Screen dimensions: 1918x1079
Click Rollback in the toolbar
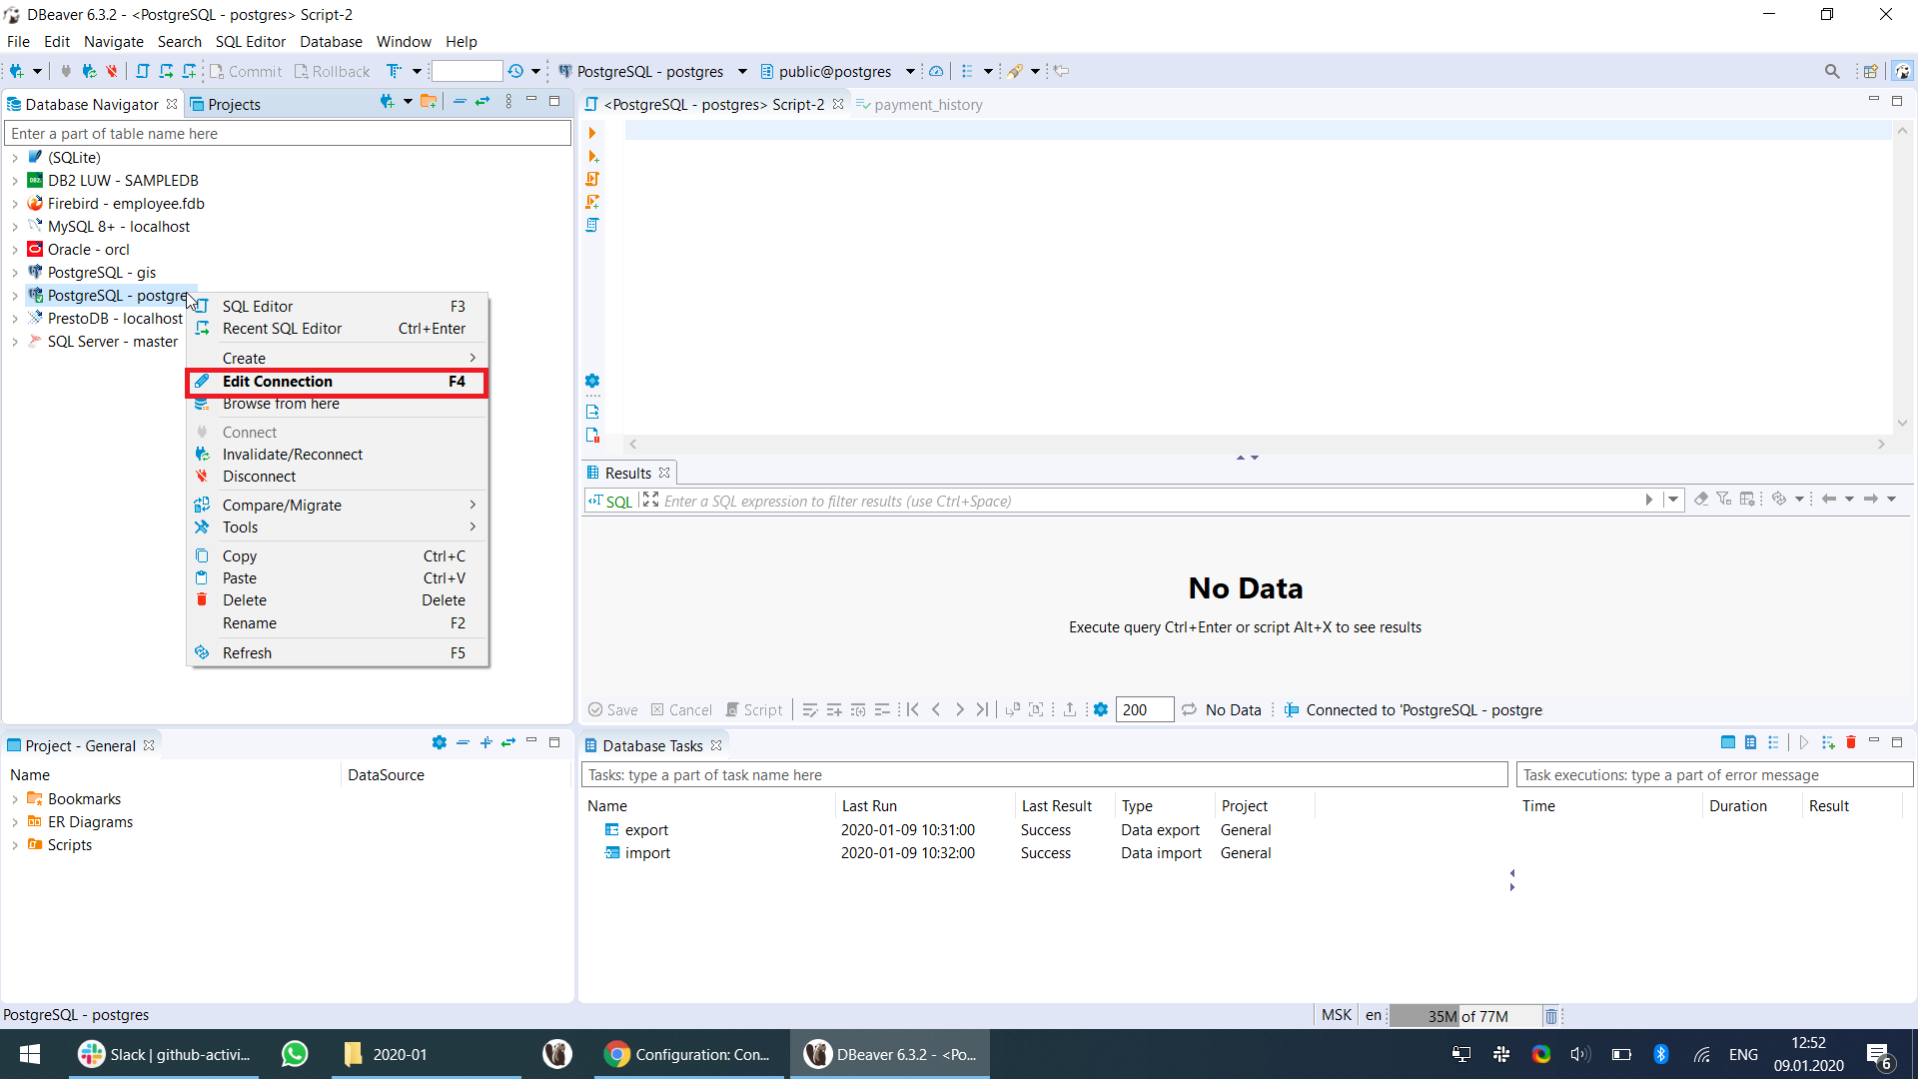click(x=332, y=71)
